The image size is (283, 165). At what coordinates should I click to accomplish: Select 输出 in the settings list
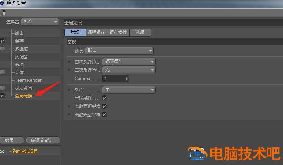click(19, 33)
